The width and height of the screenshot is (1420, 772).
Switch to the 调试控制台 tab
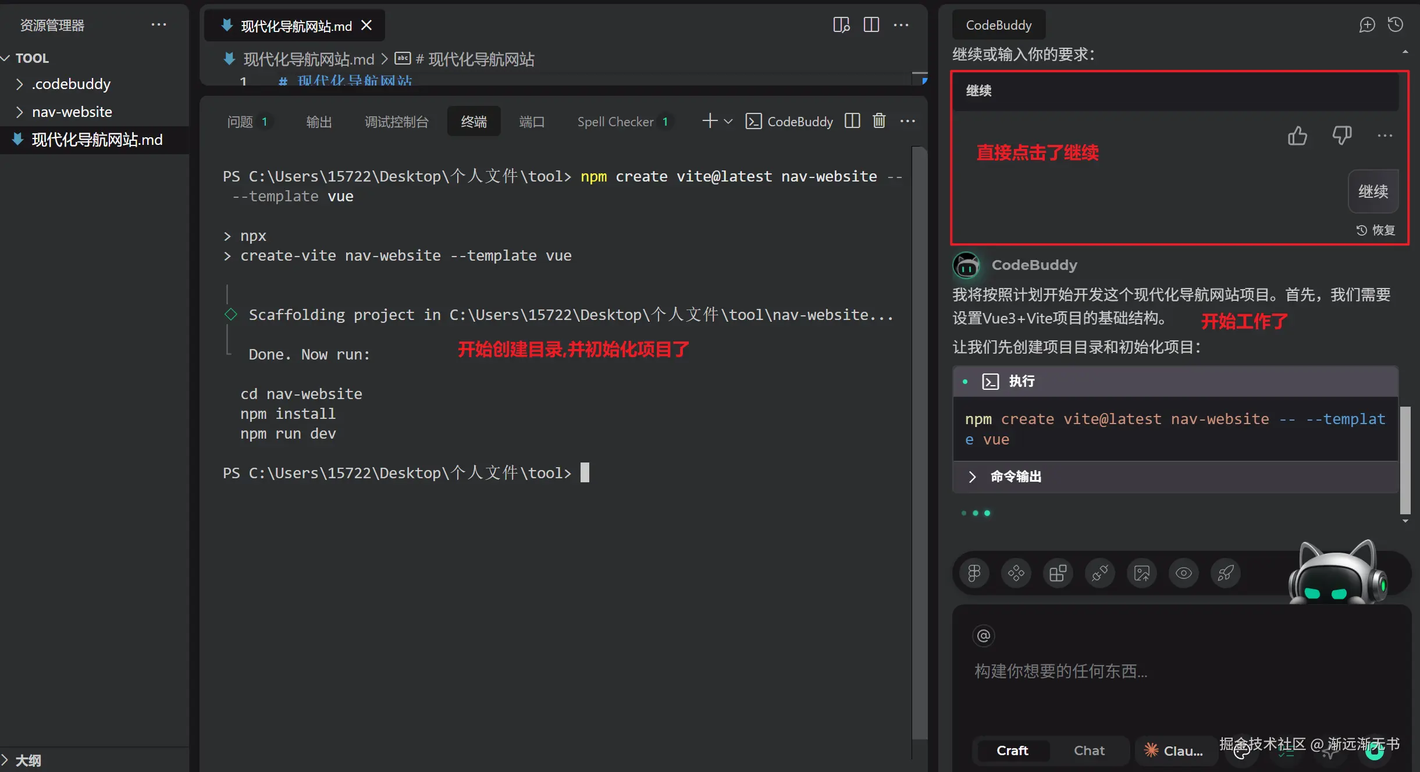tap(396, 122)
